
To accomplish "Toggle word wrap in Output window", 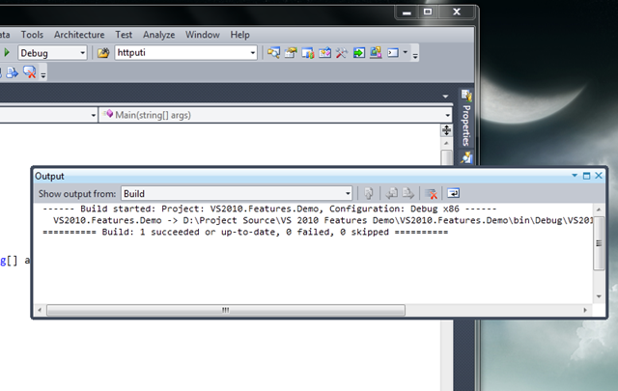I will (x=453, y=193).
